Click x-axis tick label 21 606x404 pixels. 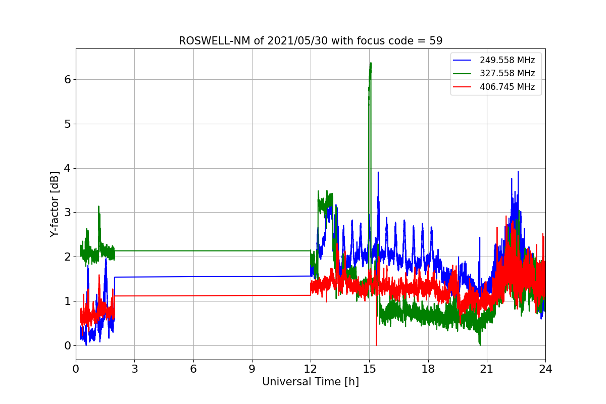coord(487,369)
